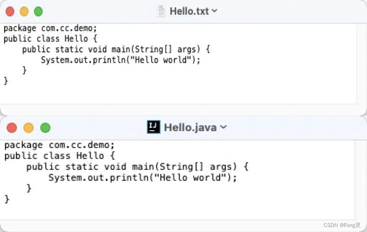Expand the chevron next to Hello.txt title
The height and width of the screenshot is (232, 367).
[x=215, y=11]
